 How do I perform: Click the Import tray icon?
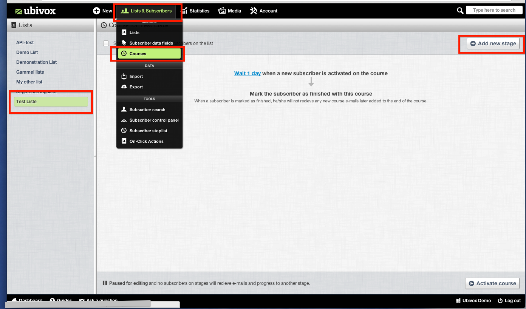[x=124, y=76]
